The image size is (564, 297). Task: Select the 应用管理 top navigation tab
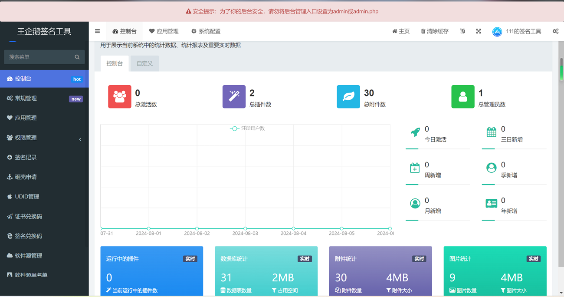pos(164,31)
